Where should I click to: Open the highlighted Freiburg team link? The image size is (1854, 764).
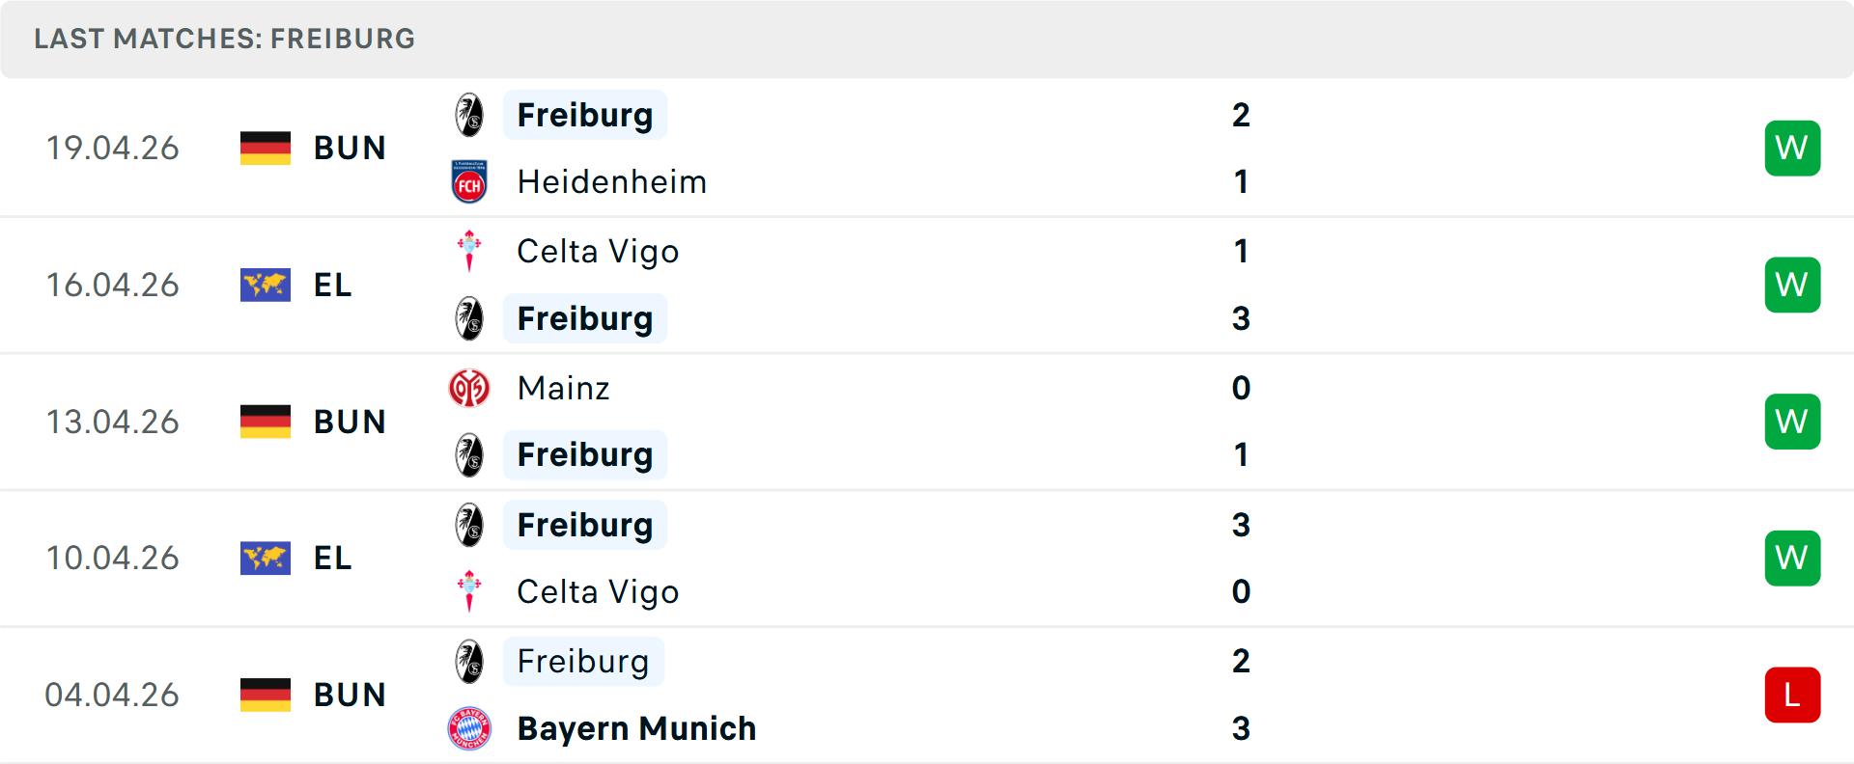tap(585, 114)
